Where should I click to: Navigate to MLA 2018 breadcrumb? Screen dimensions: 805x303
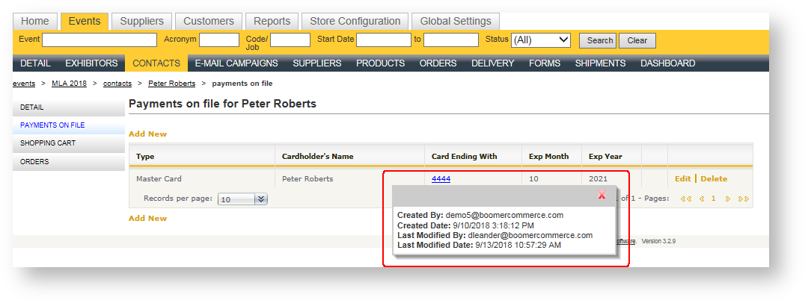click(70, 84)
